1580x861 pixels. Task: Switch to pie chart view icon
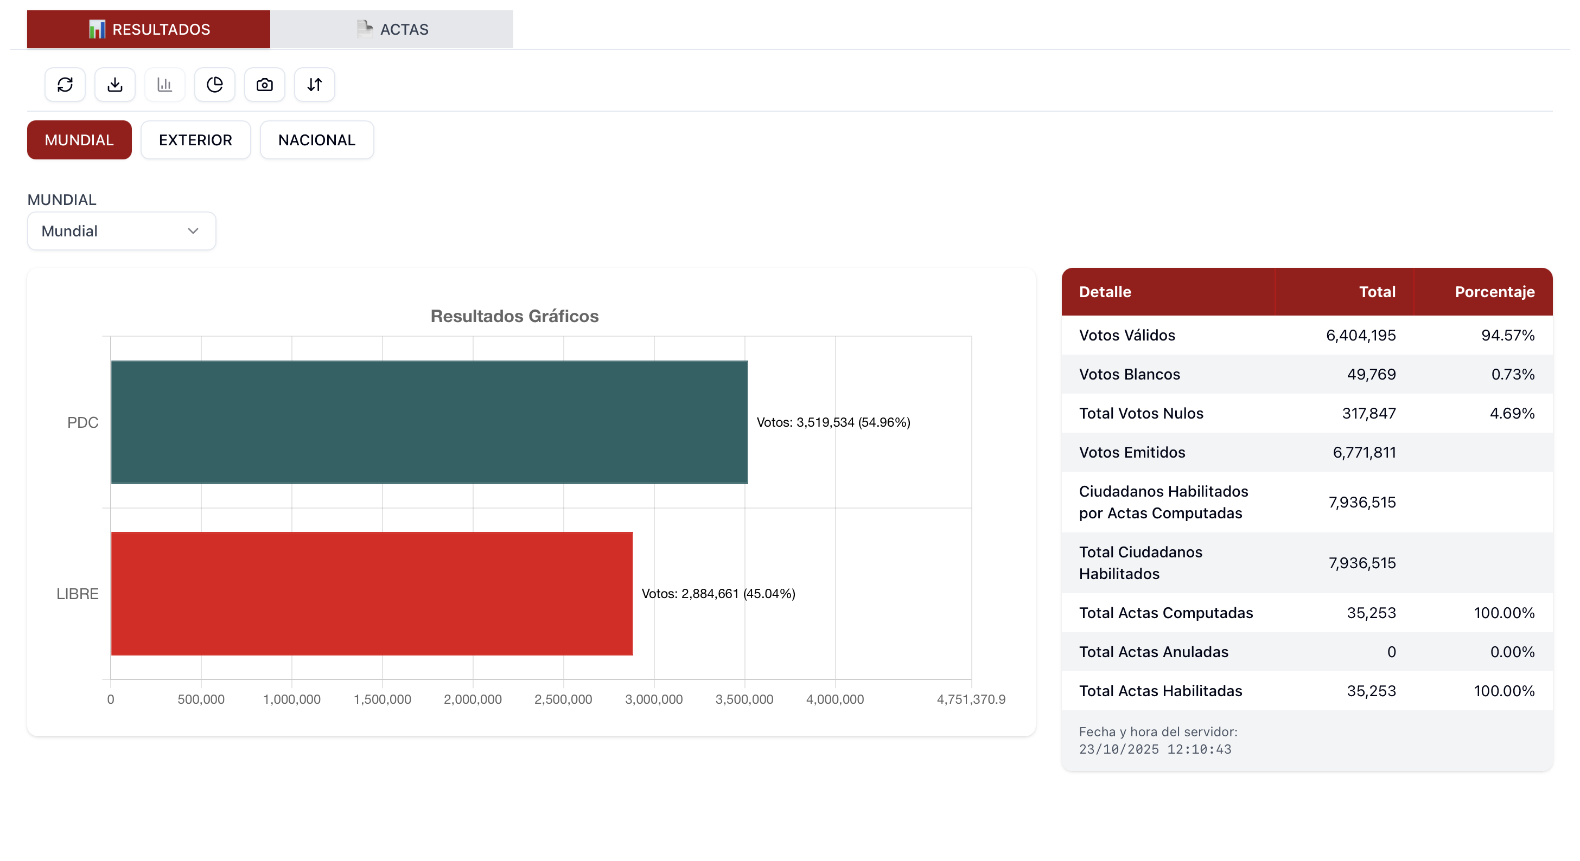215,85
